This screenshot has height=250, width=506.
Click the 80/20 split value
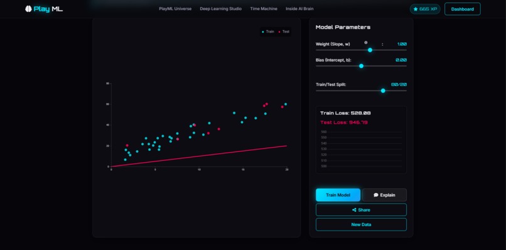point(399,85)
